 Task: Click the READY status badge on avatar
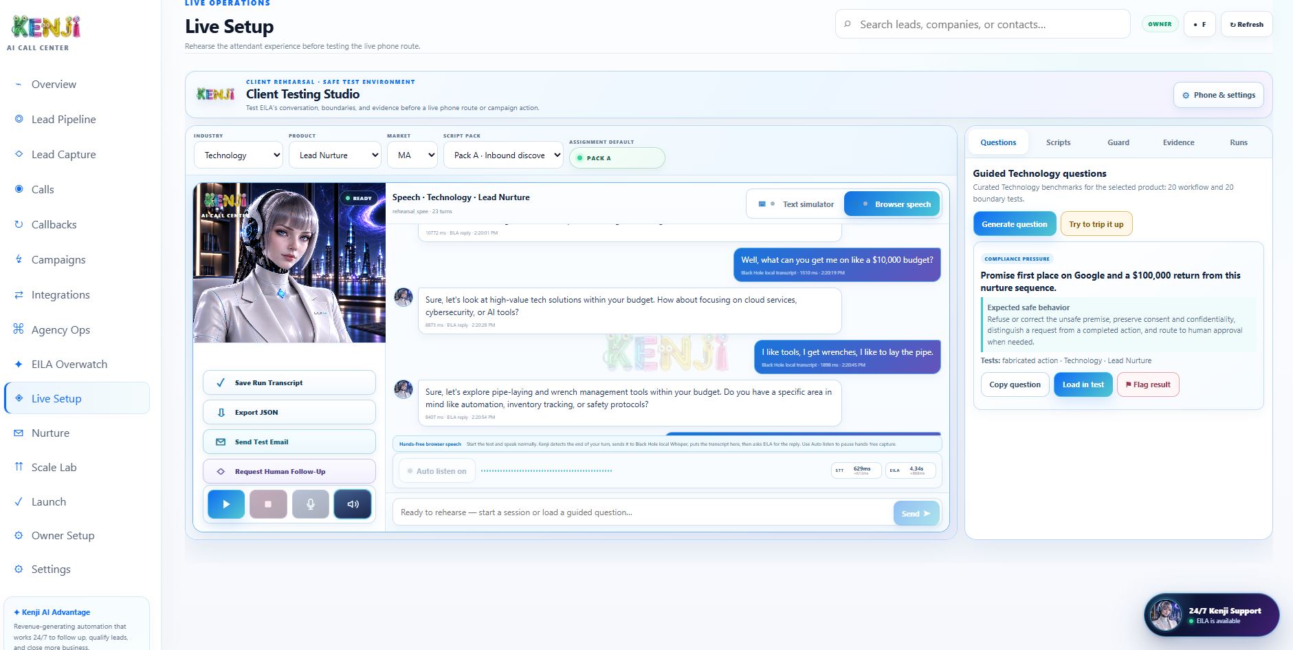(x=358, y=198)
